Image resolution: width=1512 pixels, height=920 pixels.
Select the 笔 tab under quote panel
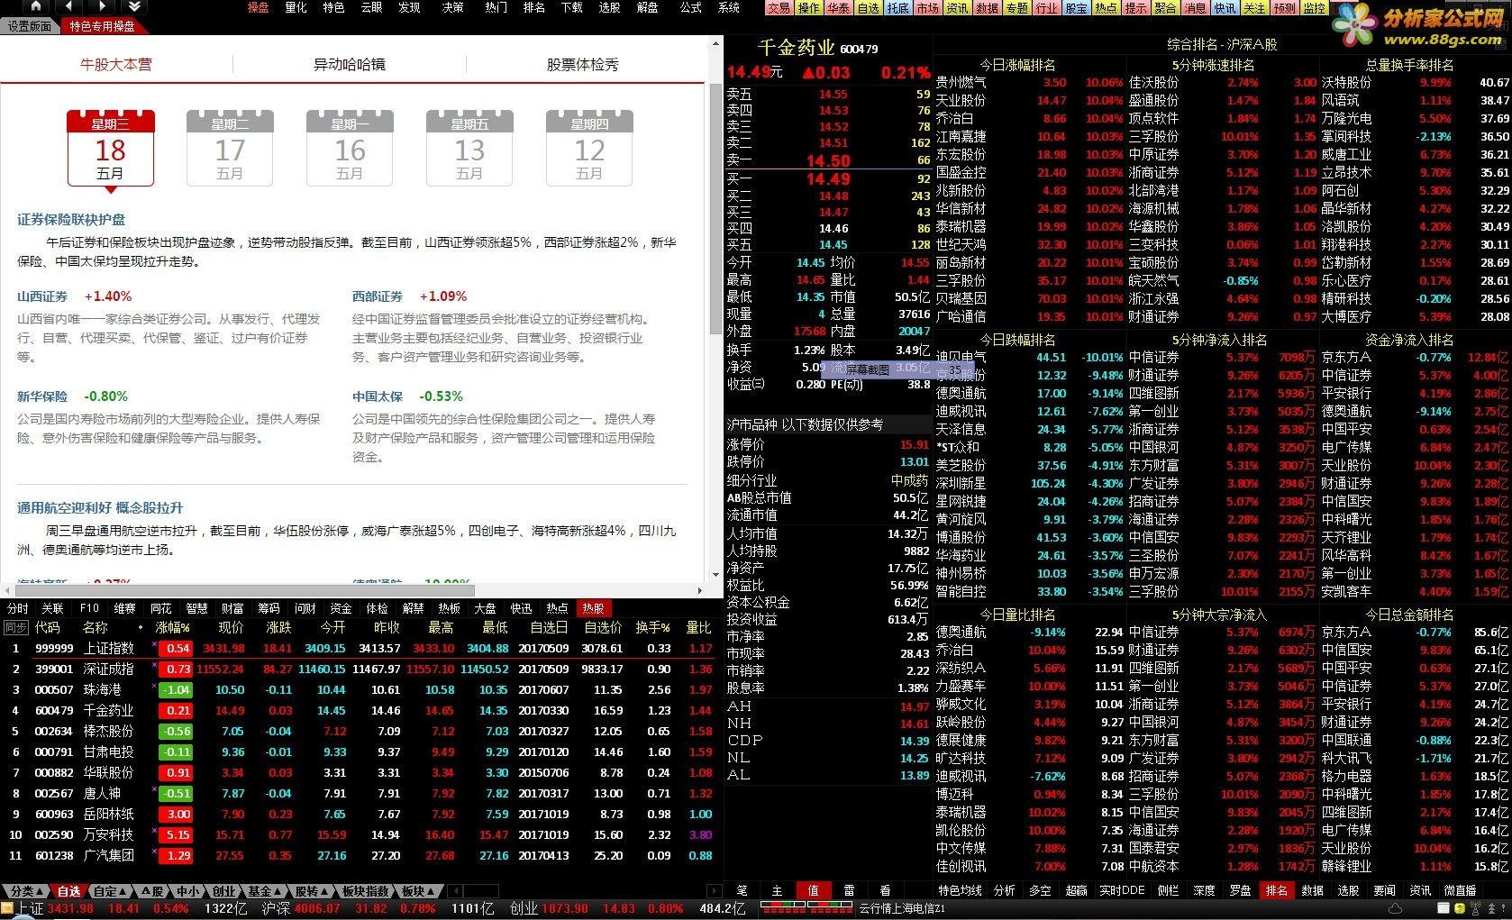[x=741, y=890]
